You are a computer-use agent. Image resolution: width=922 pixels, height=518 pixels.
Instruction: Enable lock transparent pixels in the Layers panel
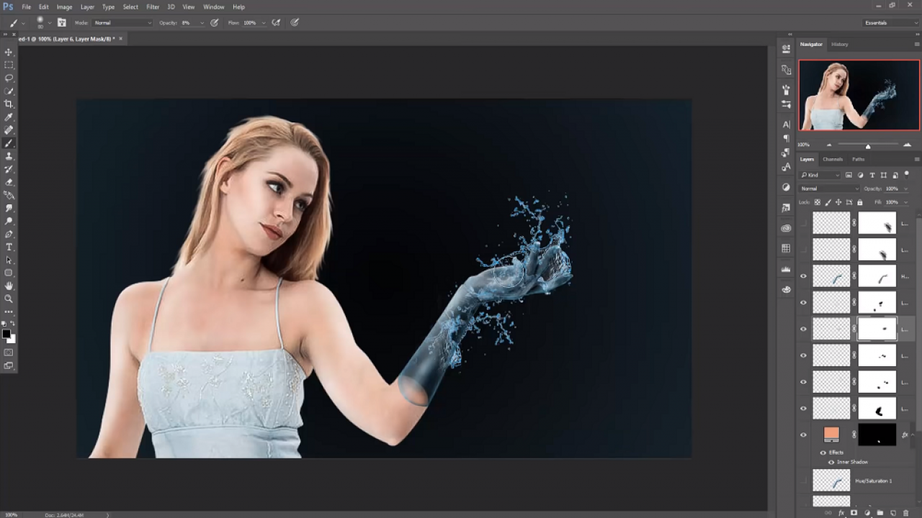click(x=817, y=202)
